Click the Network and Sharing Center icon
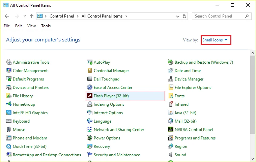This screenshot has width=256, height=162. point(90,130)
